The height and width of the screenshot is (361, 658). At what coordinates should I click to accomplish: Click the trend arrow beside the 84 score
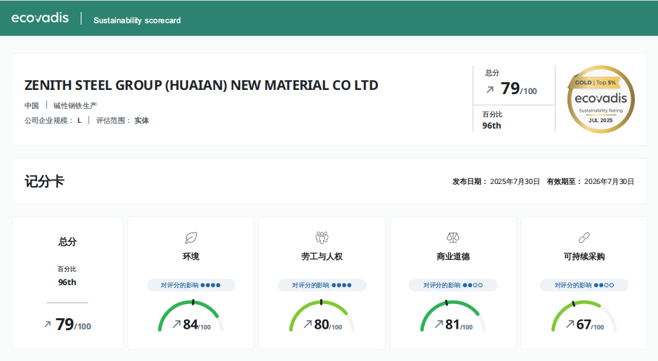pos(177,324)
